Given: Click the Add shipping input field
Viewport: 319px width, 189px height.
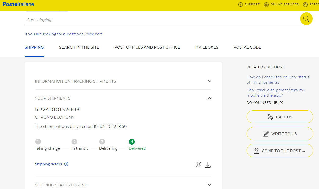Looking at the screenshot, I should (162, 20).
